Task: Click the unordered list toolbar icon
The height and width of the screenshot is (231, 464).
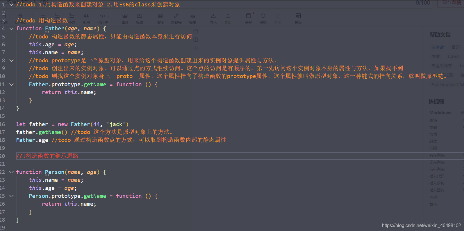Action: coord(43,16)
